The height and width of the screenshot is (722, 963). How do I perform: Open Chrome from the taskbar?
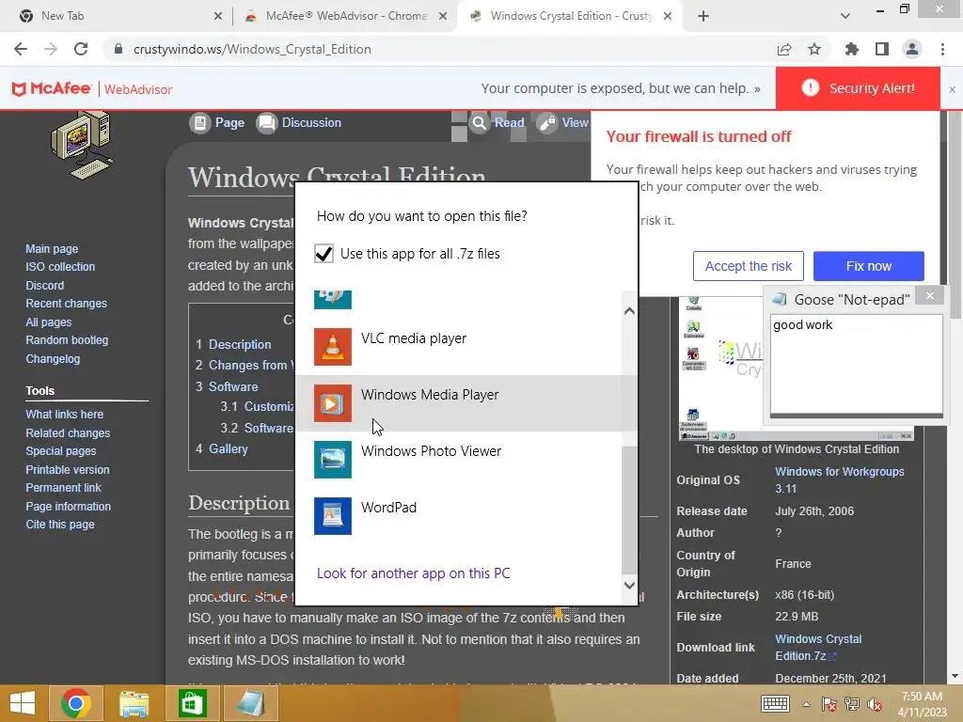(x=76, y=703)
